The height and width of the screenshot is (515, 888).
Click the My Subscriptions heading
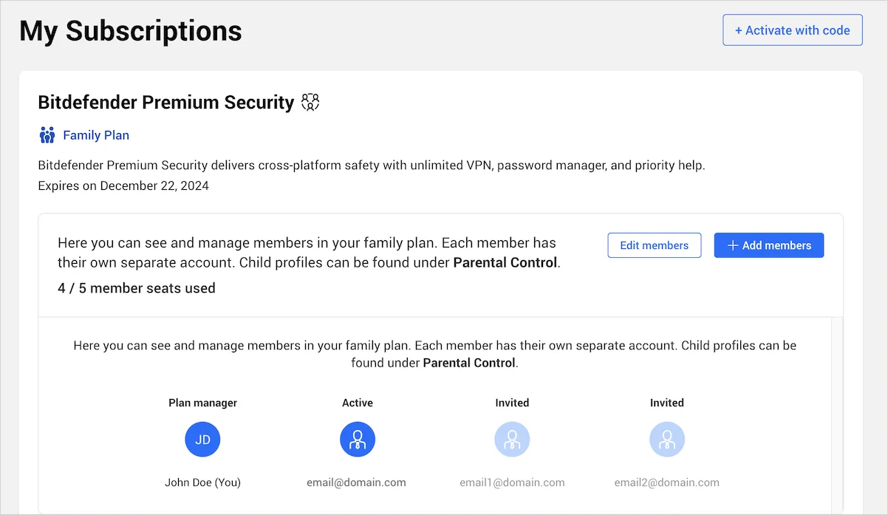(x=130, y=30)
